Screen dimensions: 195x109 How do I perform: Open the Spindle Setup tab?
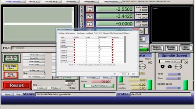click(x=118, y=33)
